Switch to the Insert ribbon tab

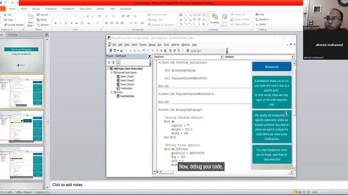pos(24,9)
